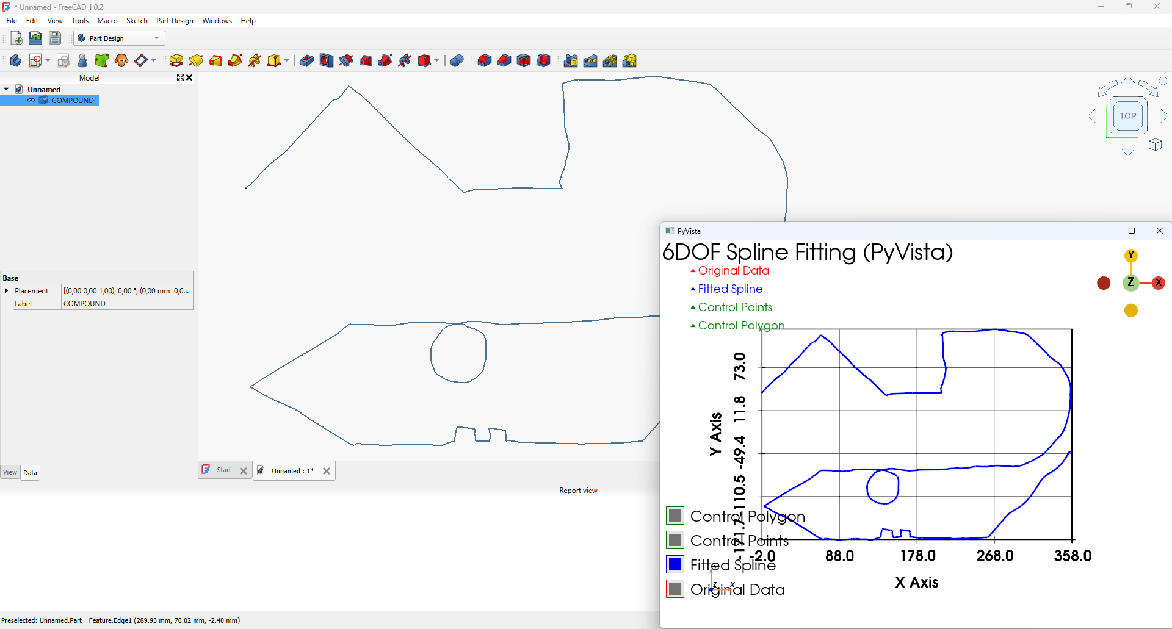Screen dimensions: 1172x629
Task: Select the Pad tool
Action: click(176, 60)
